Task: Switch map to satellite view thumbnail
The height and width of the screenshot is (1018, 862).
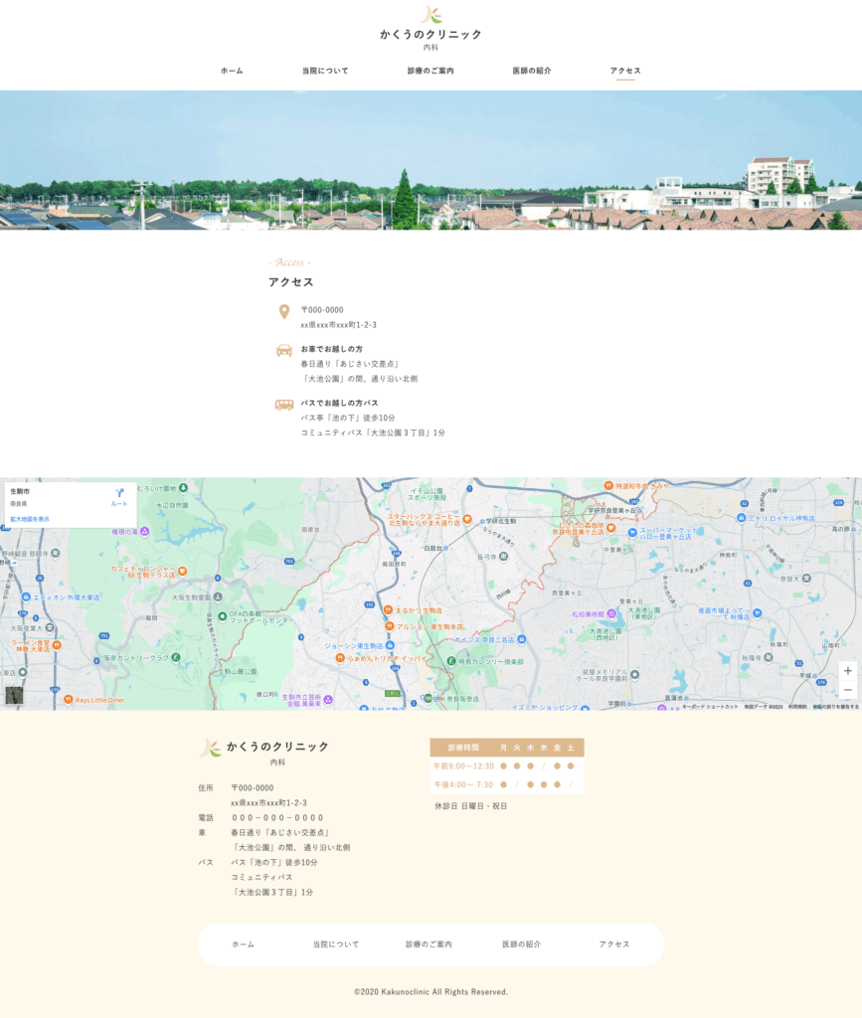Action: (14, 696)
